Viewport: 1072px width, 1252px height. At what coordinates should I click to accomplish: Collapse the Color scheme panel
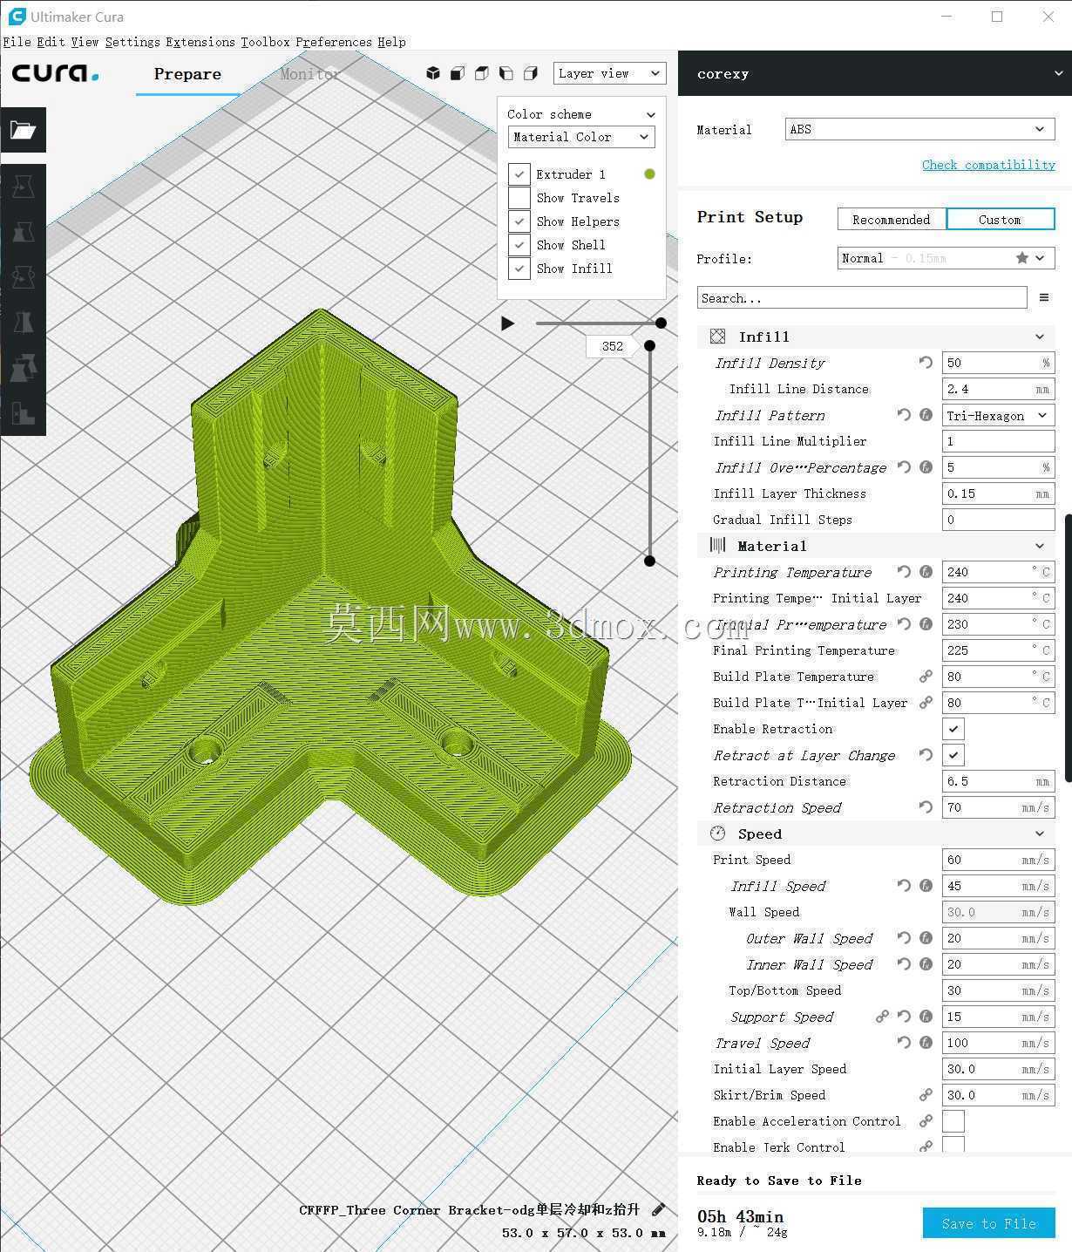(650, 114)
